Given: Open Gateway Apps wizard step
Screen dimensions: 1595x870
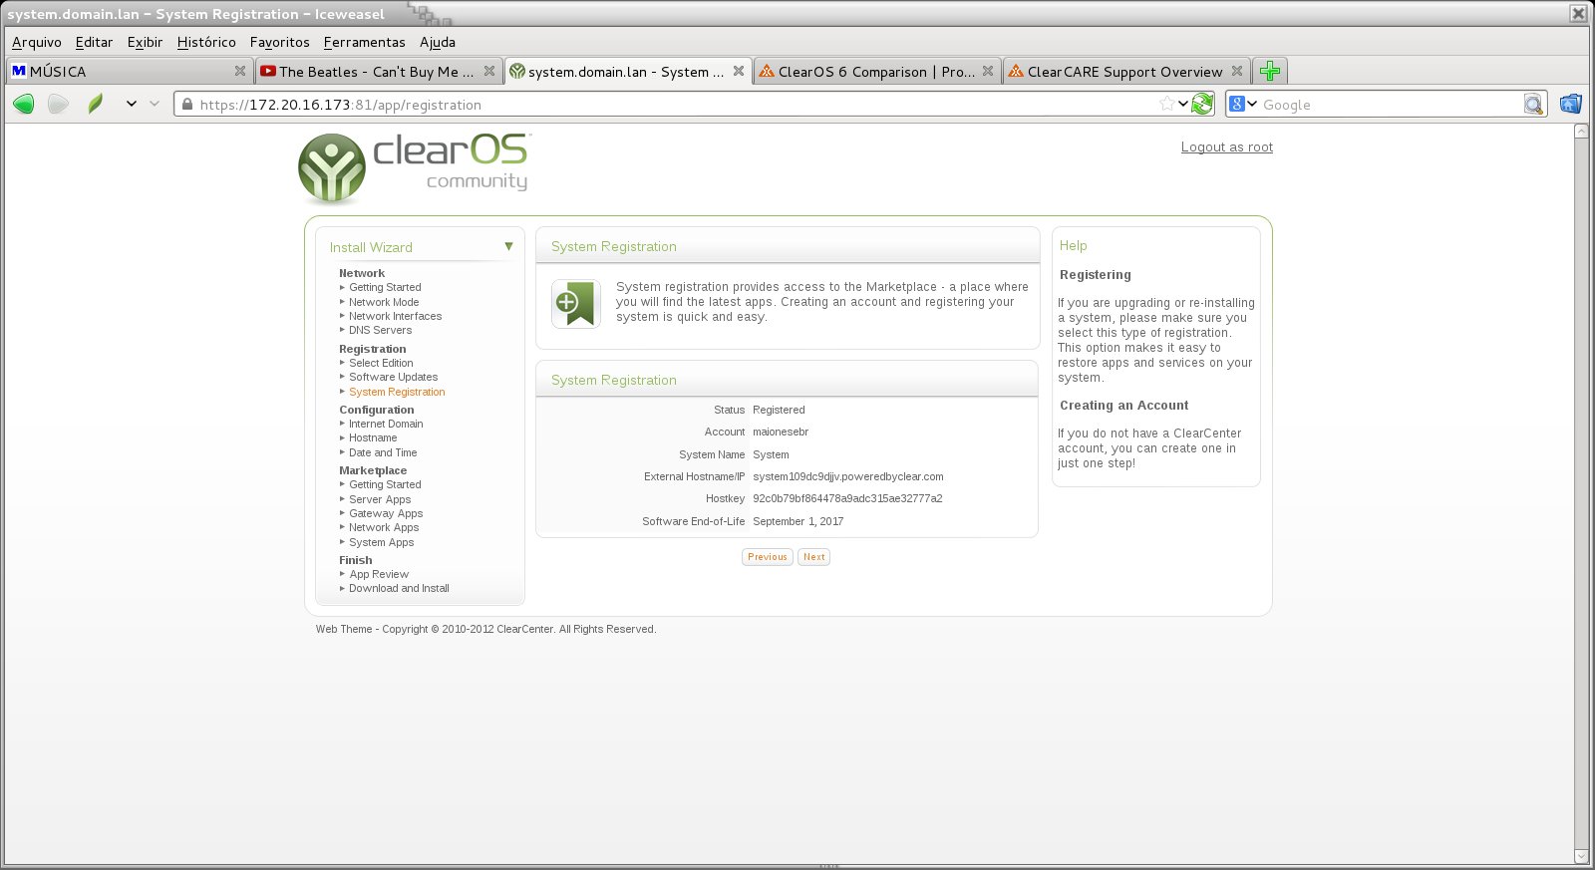Looking at the screenshot, I should point(386,513).
